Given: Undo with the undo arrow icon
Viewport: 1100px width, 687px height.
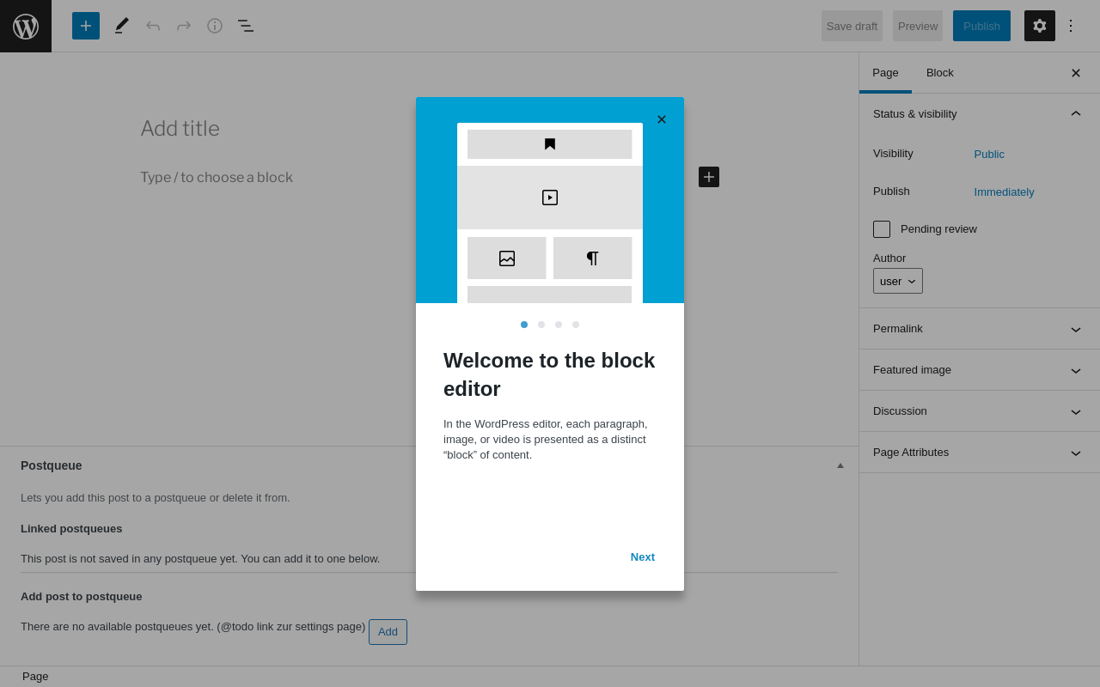Looking at the screenshot, I should click(x=153, y=26).
